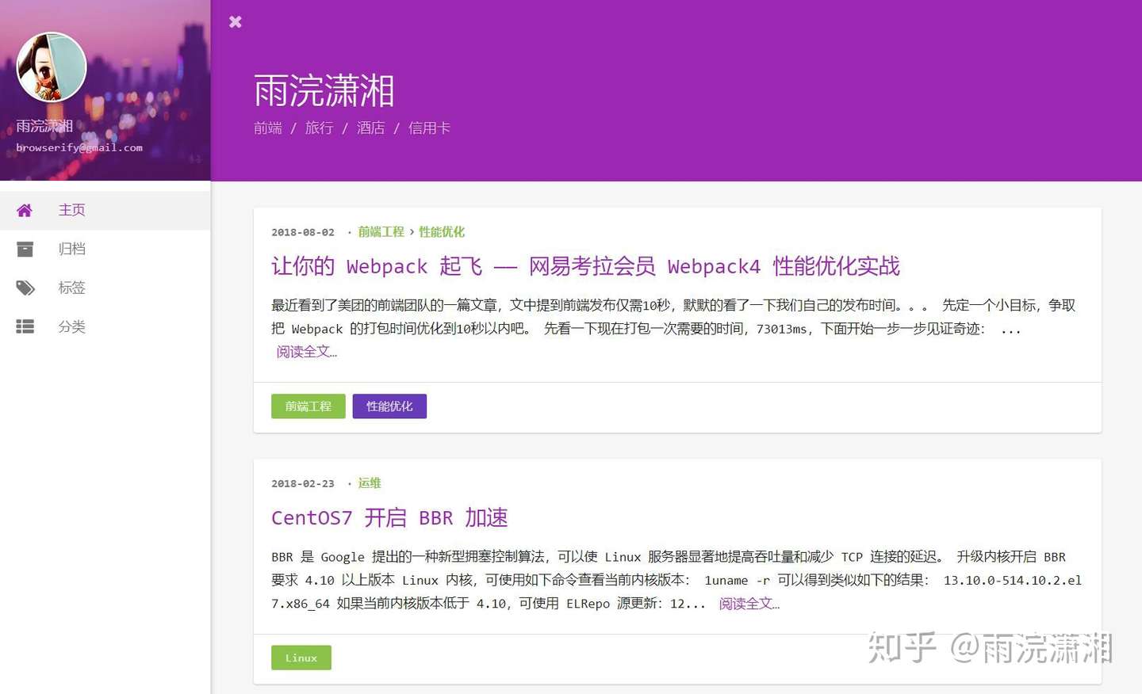The image size is (1142, 694).
Task: Select the 分类 menu entry
Action: (x=105, y=326)
